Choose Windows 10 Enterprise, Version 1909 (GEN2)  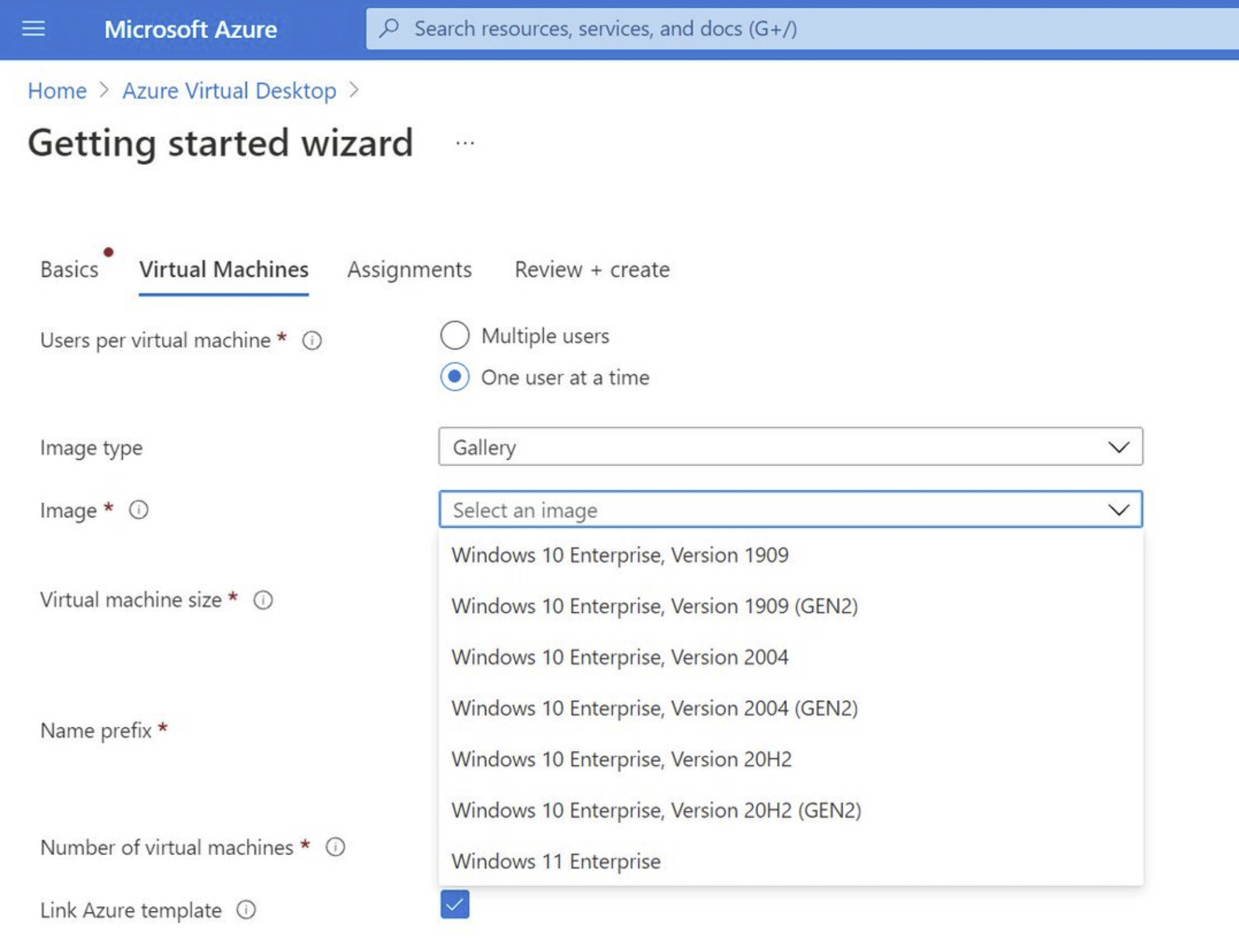tap(790, 606)
